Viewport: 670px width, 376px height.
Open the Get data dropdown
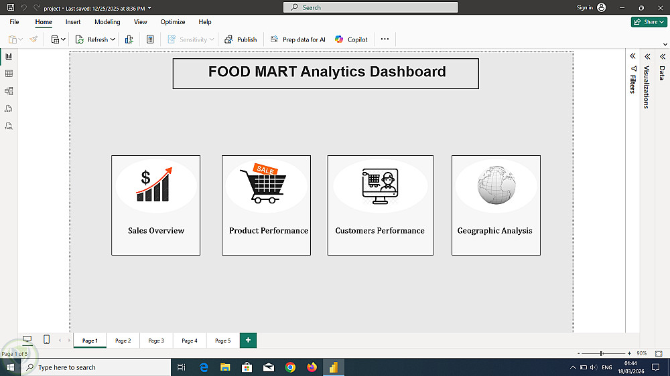click(x=58, y=39)
